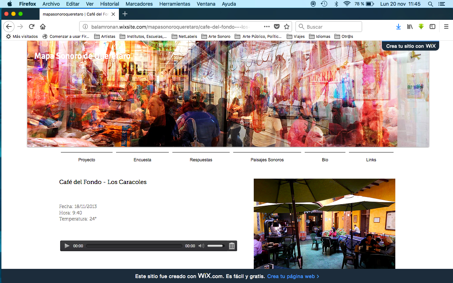The height and width of the screenshot is (283, 453).
Task: Click the Crea tu página web link
Action: tap(293, 276)
